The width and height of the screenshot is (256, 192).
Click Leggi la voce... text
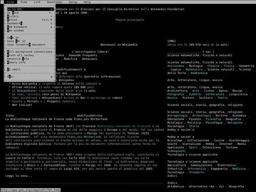point(19,176)
